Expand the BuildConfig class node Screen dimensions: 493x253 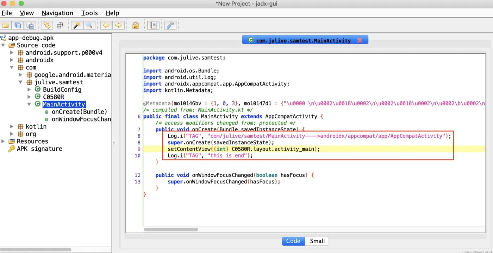point(29,90)
